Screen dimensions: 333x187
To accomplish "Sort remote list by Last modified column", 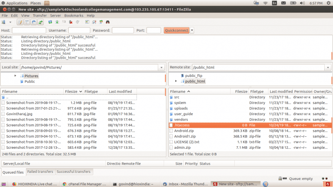I will tap(281, 91).
